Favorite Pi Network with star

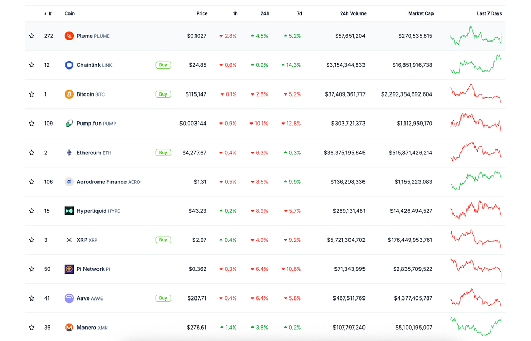click(32, 269)
